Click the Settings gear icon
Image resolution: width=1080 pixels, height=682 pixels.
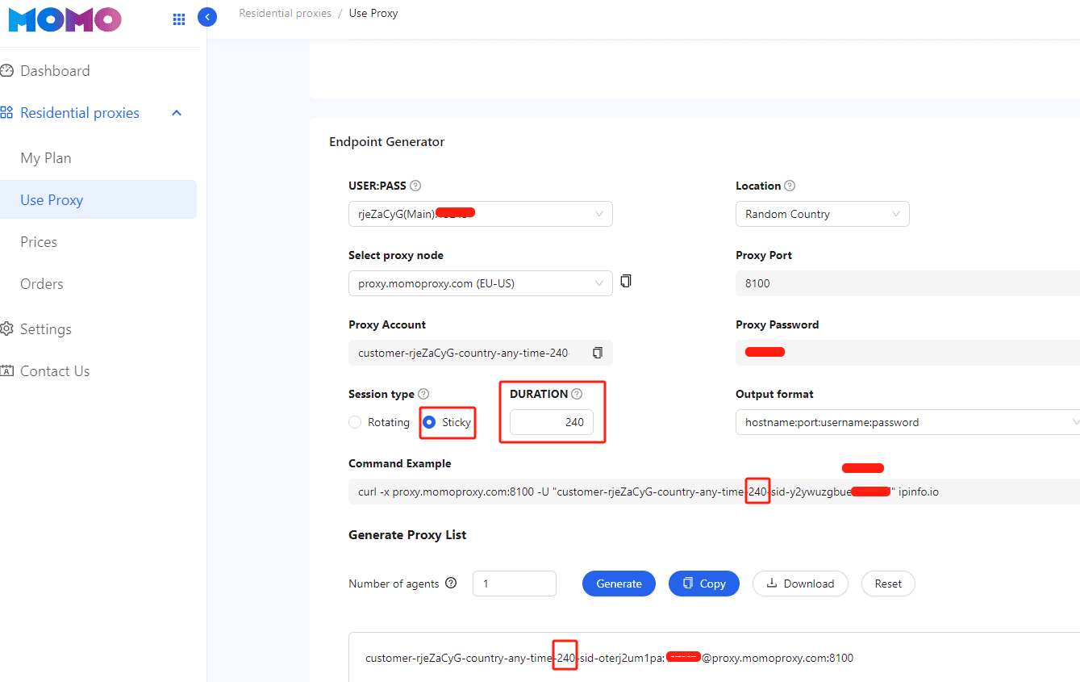7,329
